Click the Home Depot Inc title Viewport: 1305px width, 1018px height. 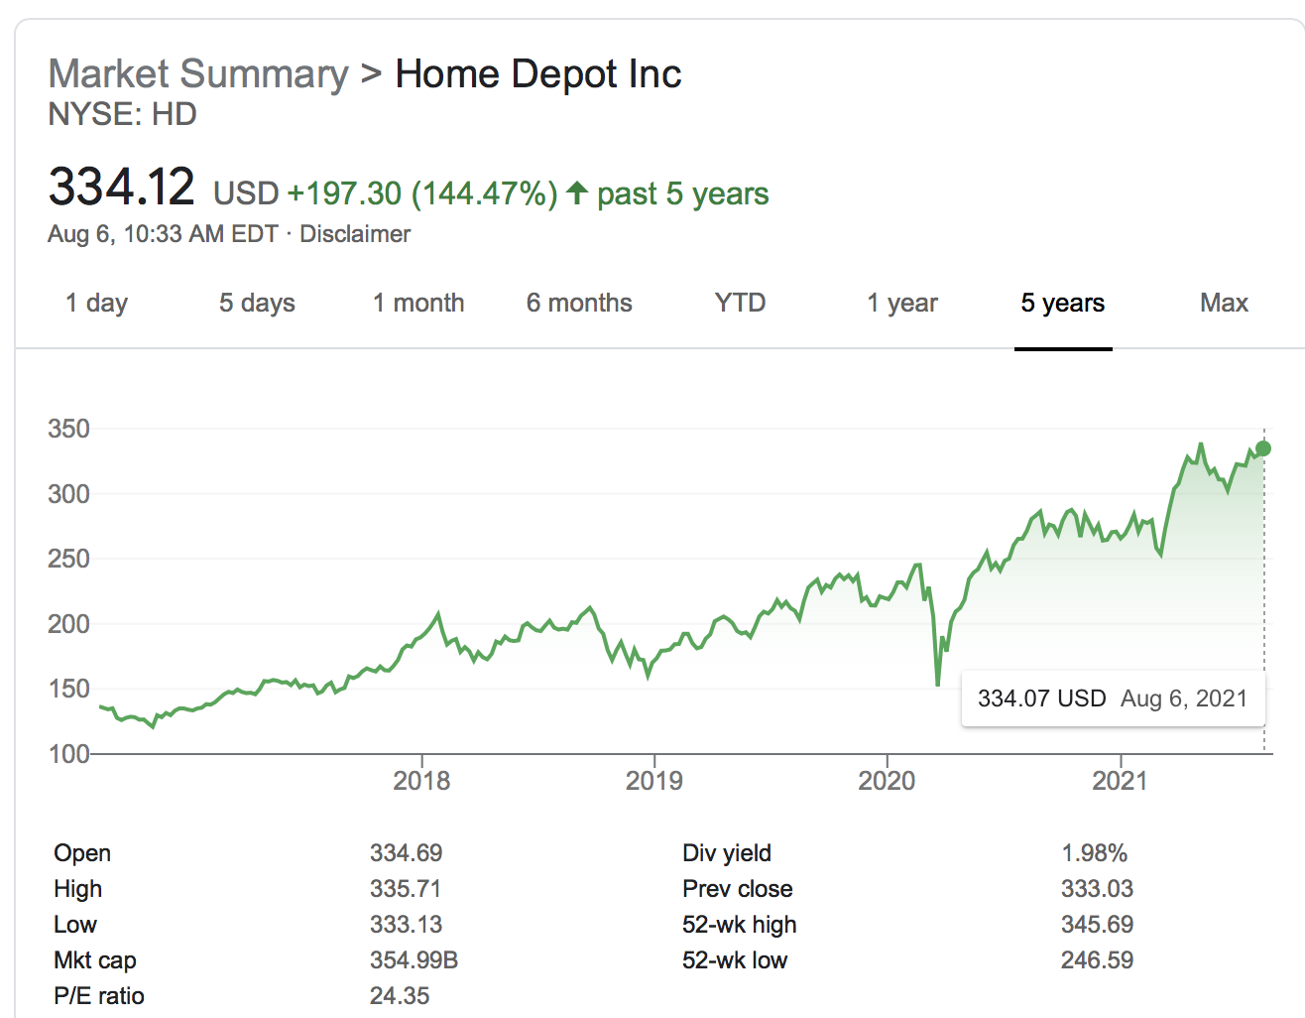(538, 74)
